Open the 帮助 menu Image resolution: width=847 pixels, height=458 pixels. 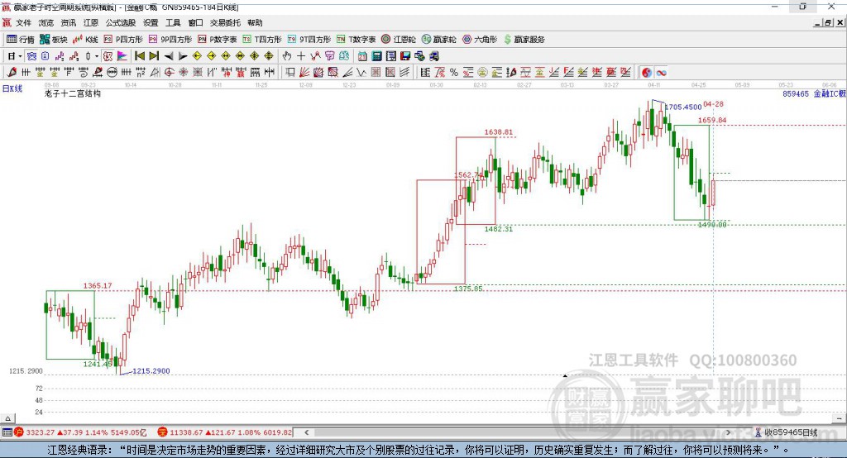[x=255, y=22]
